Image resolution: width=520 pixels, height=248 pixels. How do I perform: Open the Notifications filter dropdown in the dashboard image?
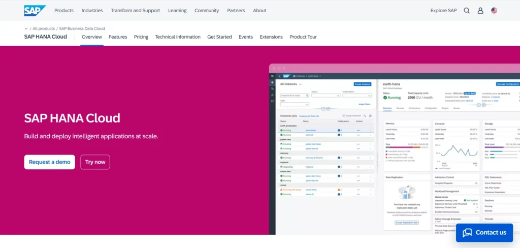coord(357,96)
